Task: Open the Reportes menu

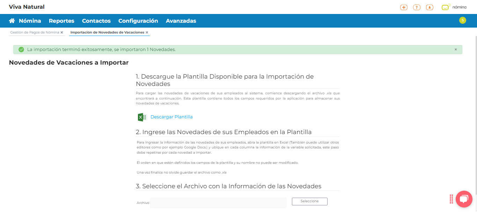Action: 61,21
